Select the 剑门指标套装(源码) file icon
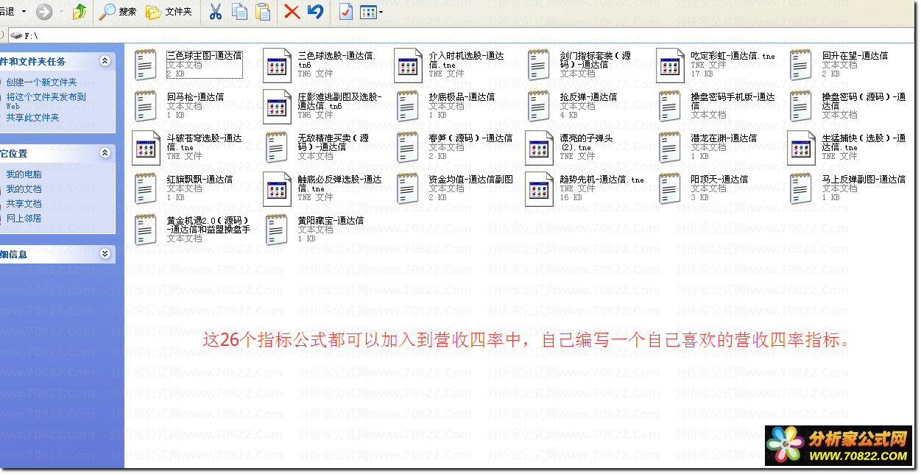This screenshot has height=474, width=921. click(540, 65)
